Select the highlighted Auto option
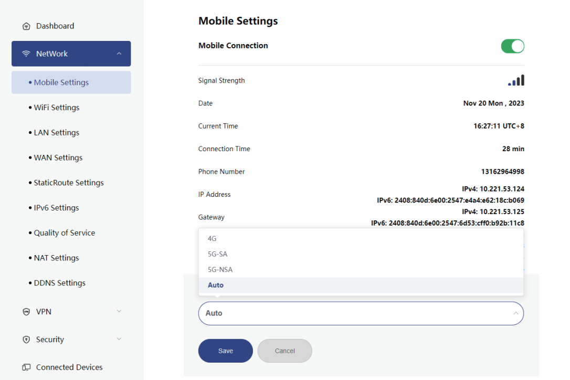Screen dimensions: 570x380 tap(216, 285)
